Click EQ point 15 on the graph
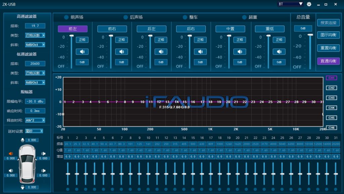Image resolution: width=344 pixels, height=194 pixels. pyautogui.click(x=184, y=102)
